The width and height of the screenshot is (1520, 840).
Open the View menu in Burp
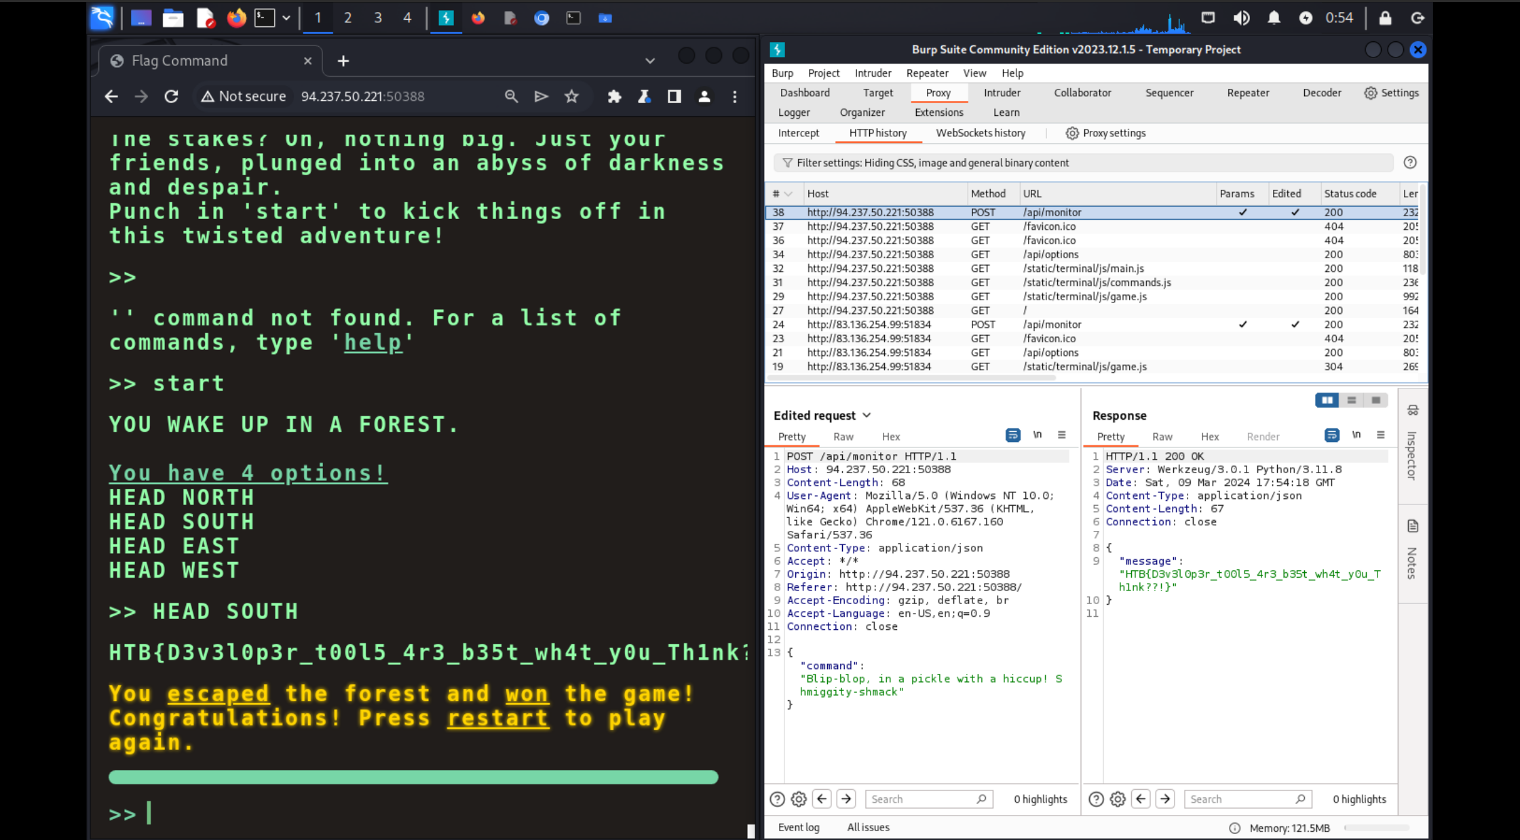coord(974,73)
